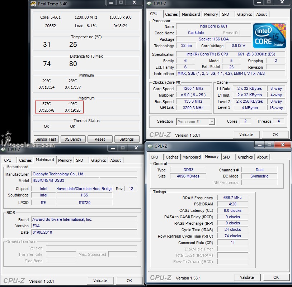Click the FSB:DRAM ratio '4:20'

tap(232, 204)
